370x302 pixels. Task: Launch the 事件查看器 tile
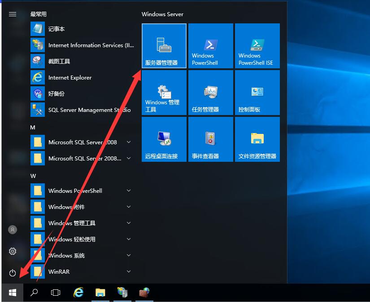pos(210,139)
